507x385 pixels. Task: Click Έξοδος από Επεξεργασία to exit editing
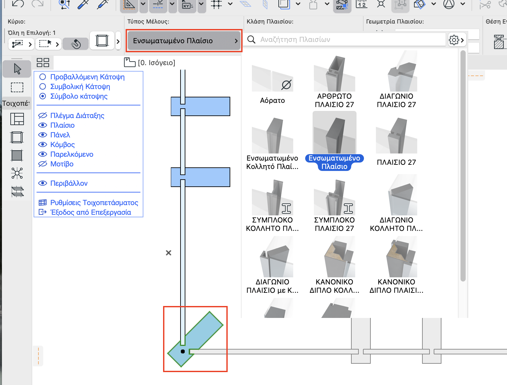pos(90,212)
